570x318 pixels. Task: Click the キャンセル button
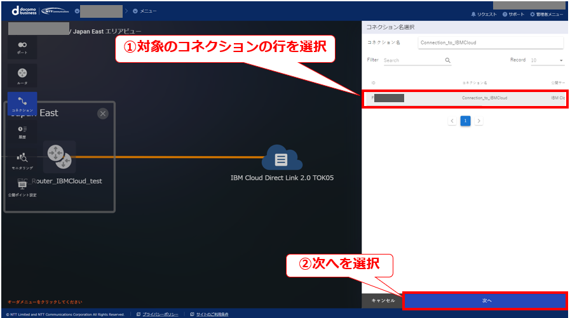[x=383, y=301]
